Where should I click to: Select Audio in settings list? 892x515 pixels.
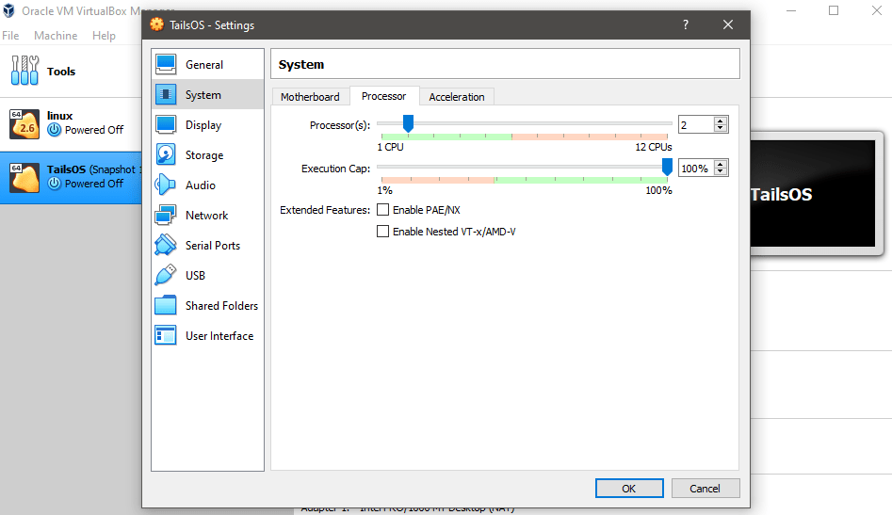[x=207, y=185]
